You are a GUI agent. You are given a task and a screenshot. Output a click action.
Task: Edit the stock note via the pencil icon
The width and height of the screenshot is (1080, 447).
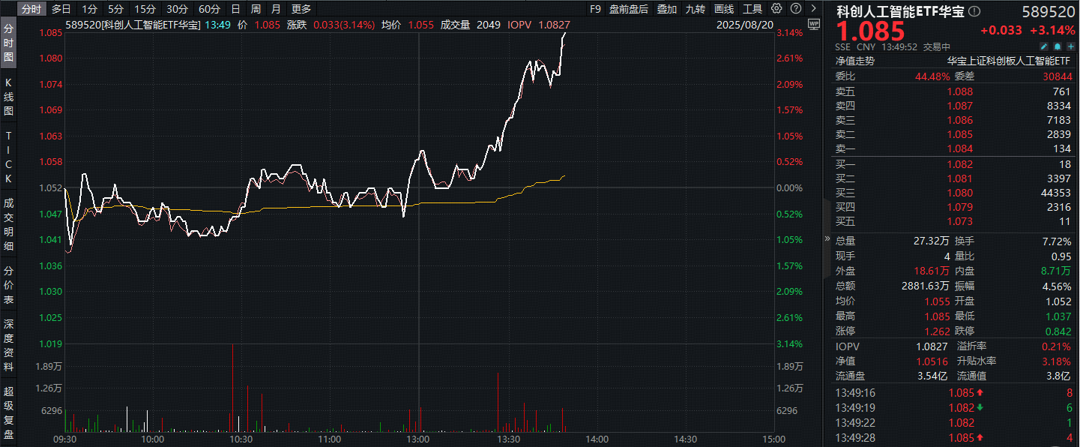tap(1044, 46)
